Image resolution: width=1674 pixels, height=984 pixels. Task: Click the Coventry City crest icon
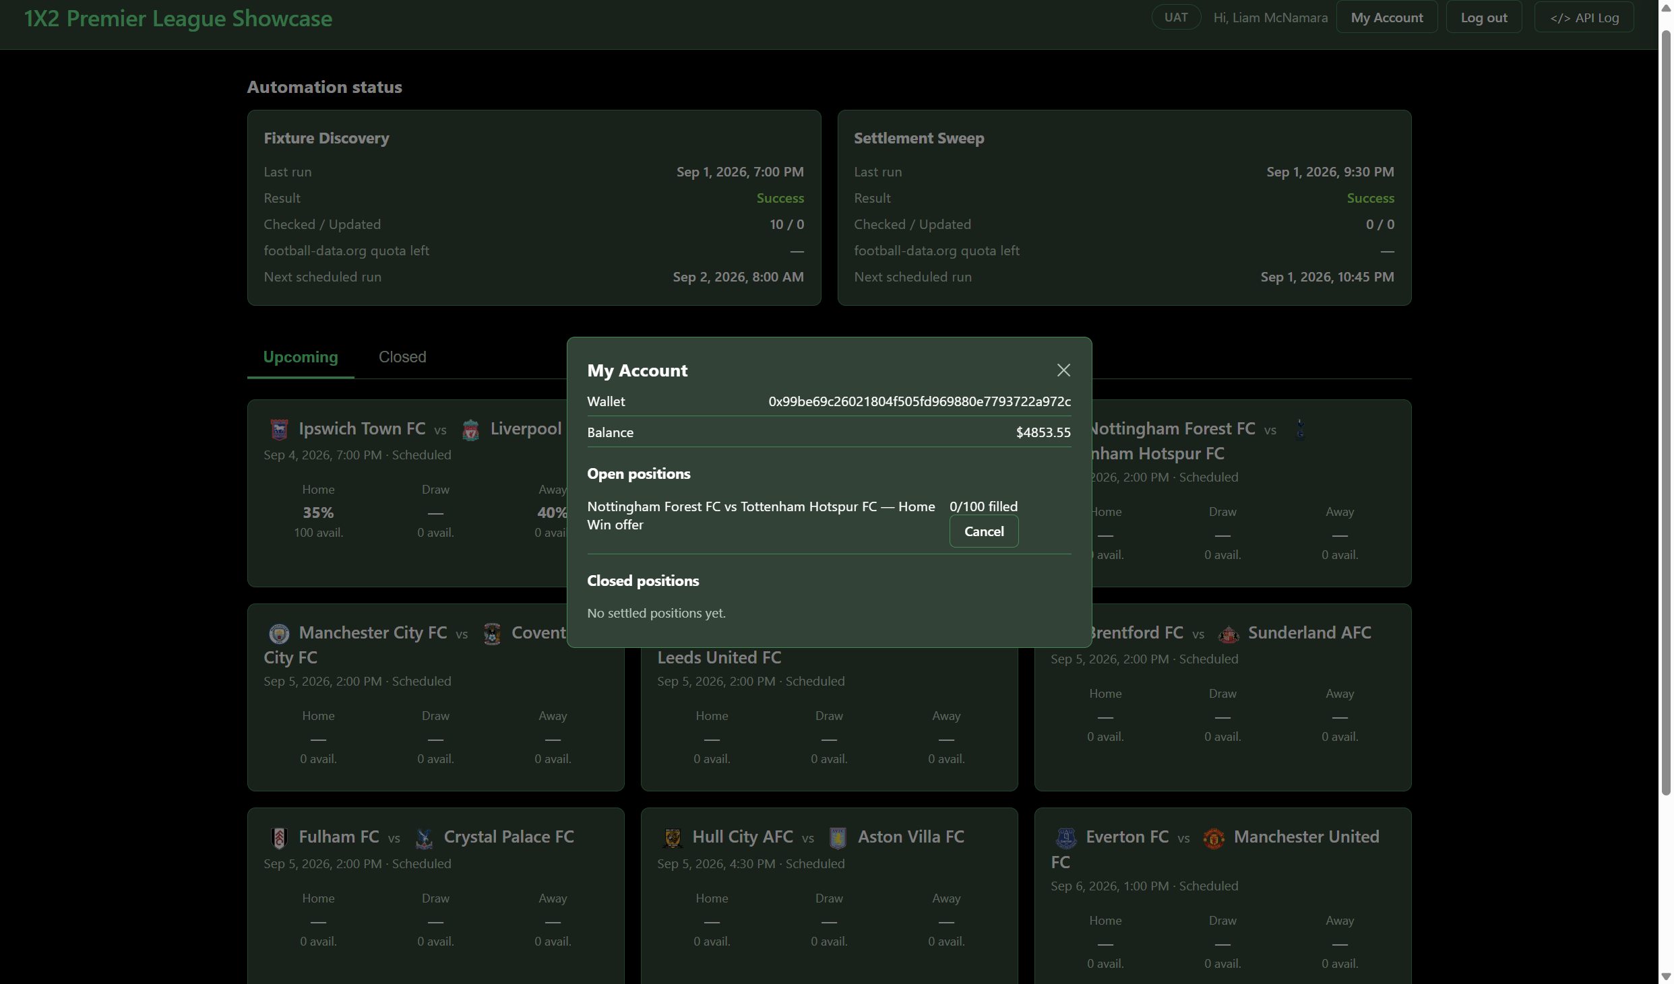pyautogui.click(x=492, y=634)
